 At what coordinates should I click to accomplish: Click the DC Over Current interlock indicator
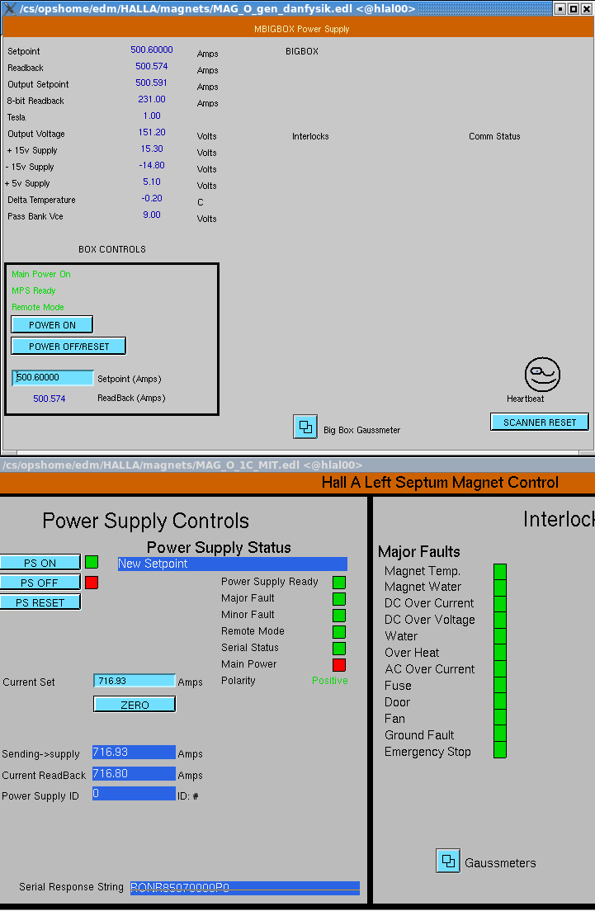pyautogui.click(x=500, y=604)
